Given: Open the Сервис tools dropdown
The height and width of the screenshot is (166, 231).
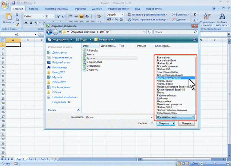Looking at the screenshot, I should click(x=146, y=123).
